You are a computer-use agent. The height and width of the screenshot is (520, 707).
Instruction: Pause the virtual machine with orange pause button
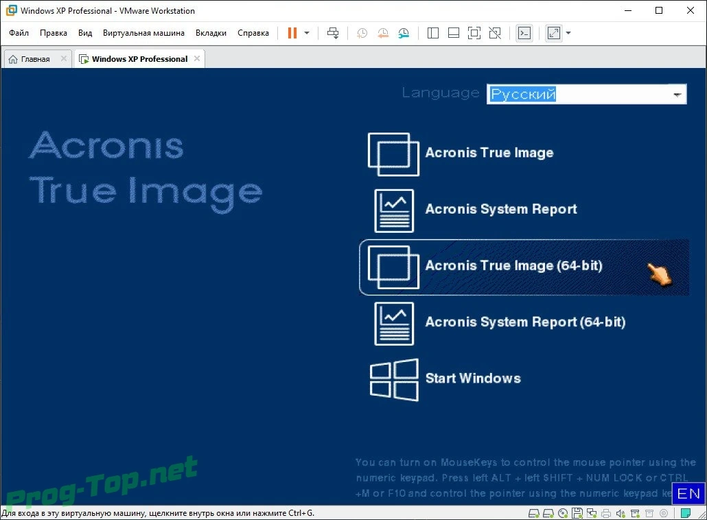[292, 33]
